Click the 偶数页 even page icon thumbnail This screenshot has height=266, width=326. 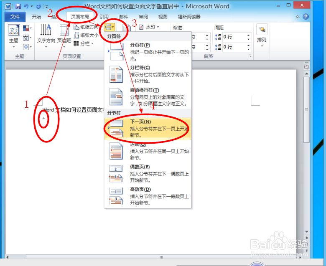(116, 174)
